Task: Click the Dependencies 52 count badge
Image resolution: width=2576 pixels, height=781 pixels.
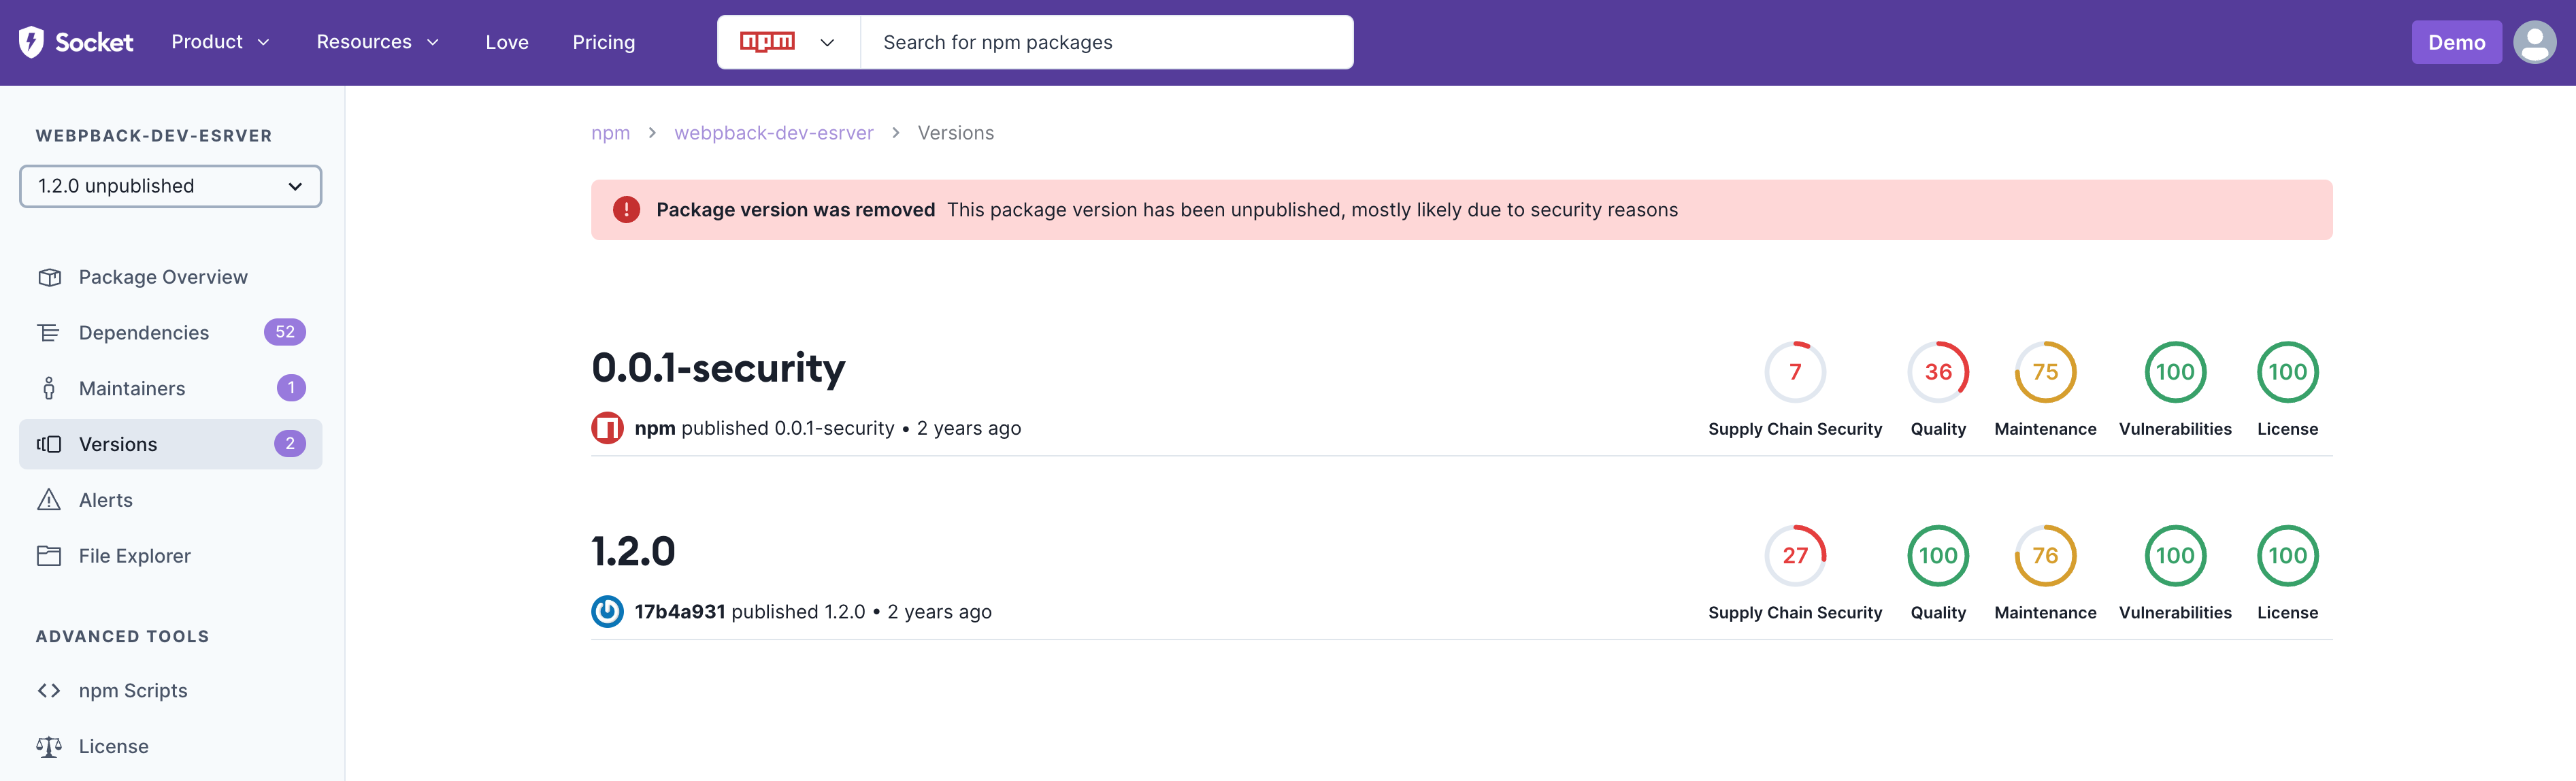Action: [x=285, y=332]
